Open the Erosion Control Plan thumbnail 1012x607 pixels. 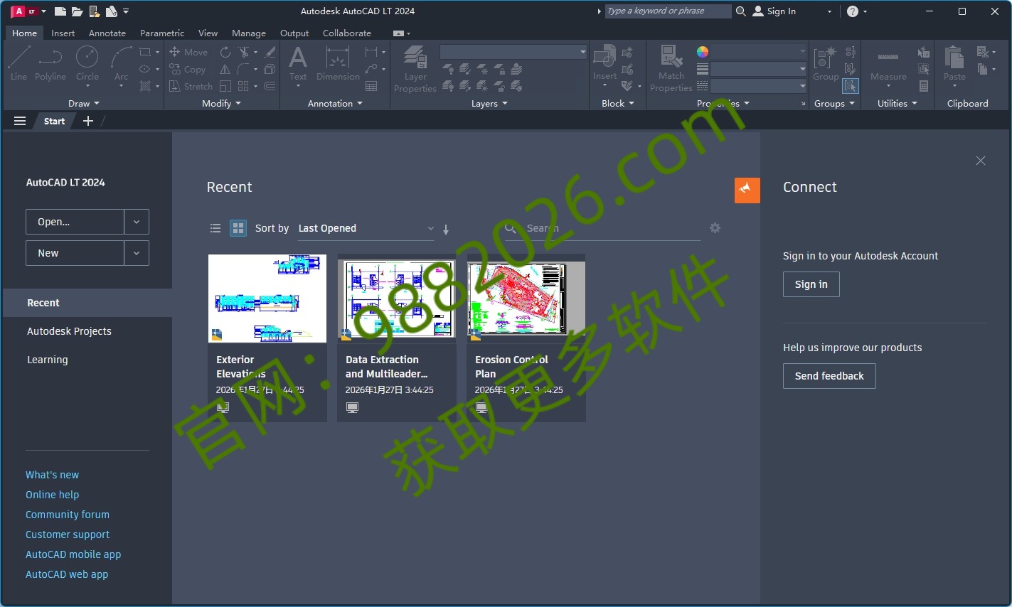(526, 299)
